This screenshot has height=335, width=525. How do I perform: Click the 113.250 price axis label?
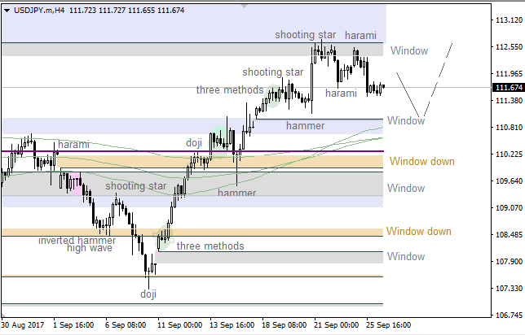(x=509, y=21)
